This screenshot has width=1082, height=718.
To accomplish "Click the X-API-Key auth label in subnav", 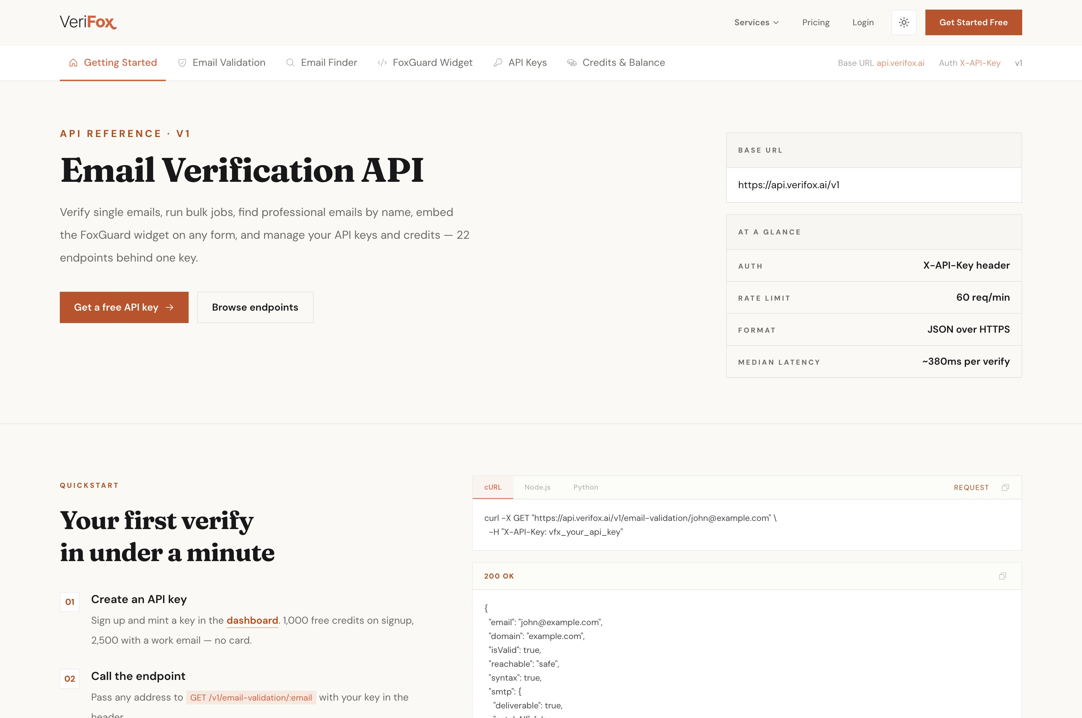I will coord(980,63).
